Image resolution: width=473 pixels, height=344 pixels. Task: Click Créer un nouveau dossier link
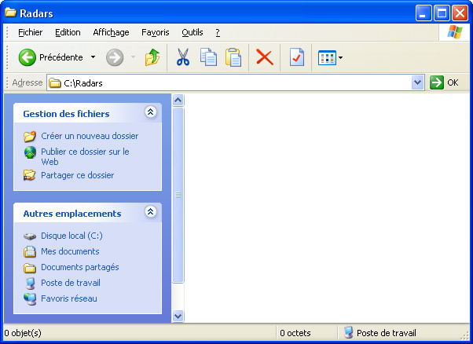point(90,136)
